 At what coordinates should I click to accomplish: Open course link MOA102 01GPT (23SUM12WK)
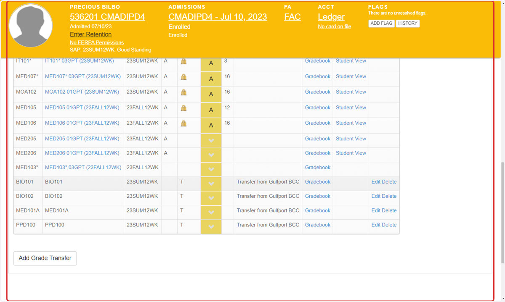click(82, 92)
